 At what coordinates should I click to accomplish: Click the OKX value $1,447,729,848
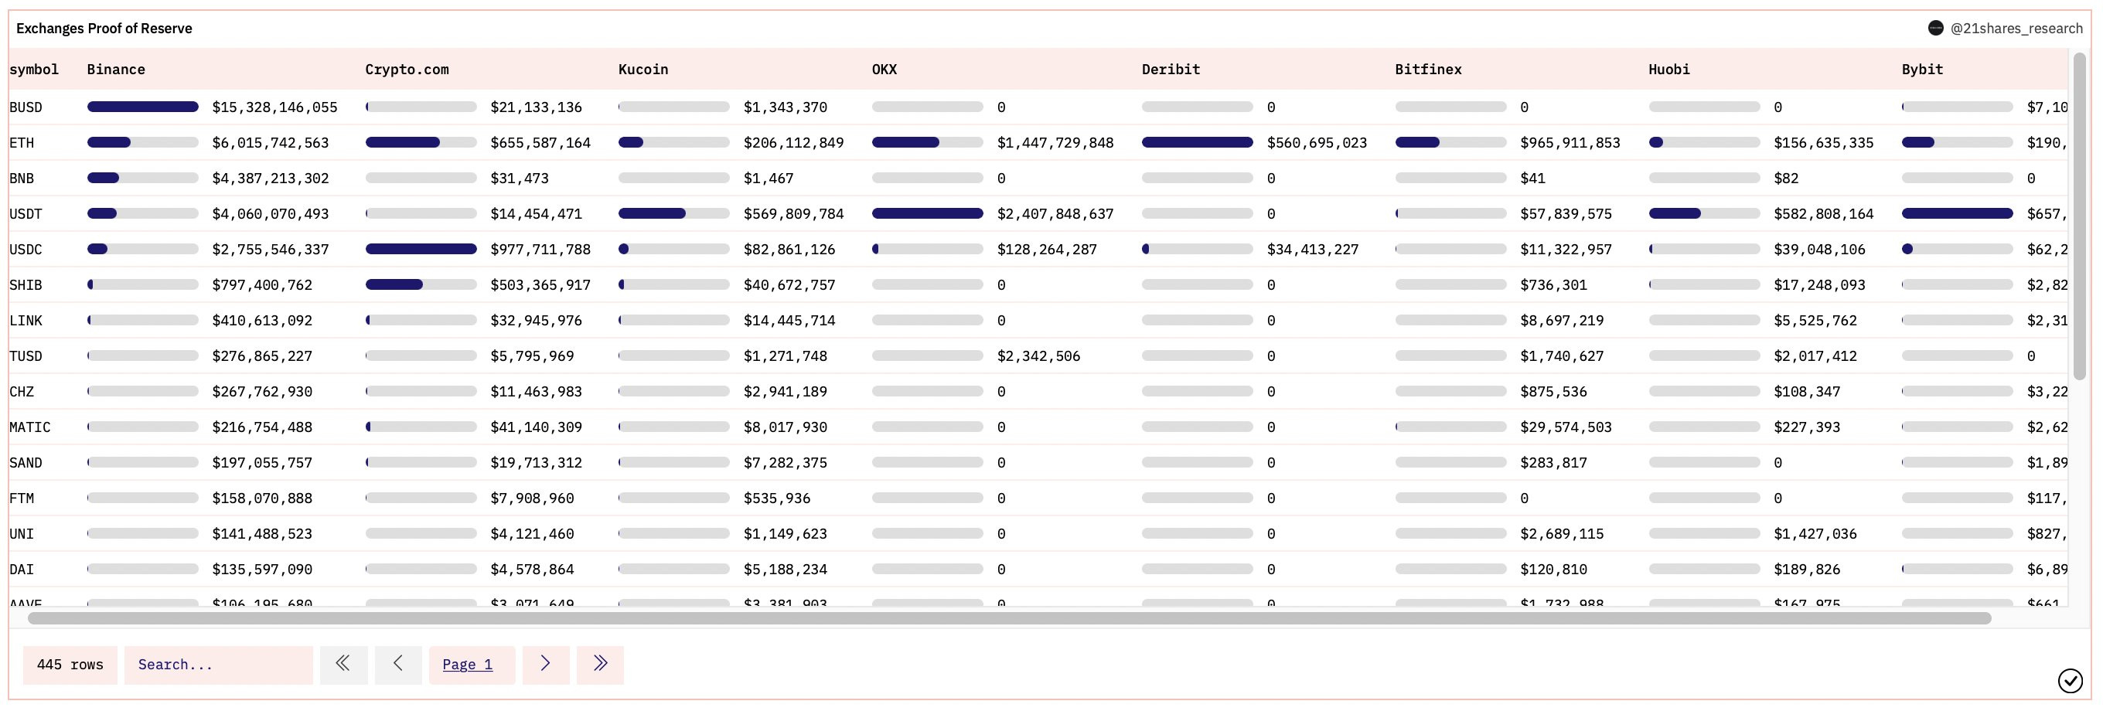click(x=1055, y=143)
